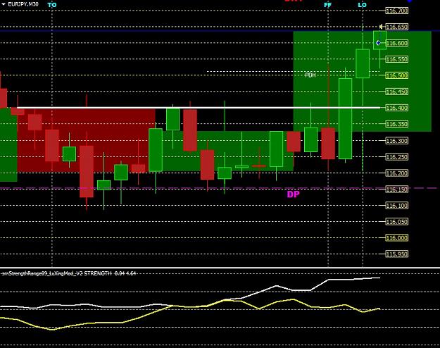Screen dimensions: 440x348
Task: Click the 116.350 price label
Action: click(397, 124)
